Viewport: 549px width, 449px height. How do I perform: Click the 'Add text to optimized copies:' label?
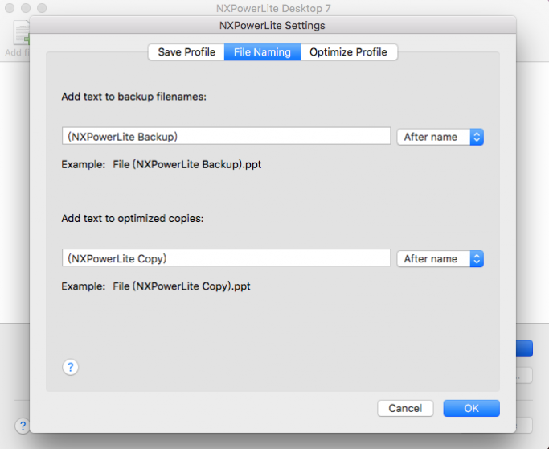coord(133,218)
